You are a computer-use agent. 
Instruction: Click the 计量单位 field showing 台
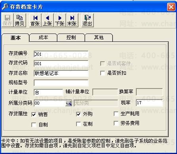(48, 92)
